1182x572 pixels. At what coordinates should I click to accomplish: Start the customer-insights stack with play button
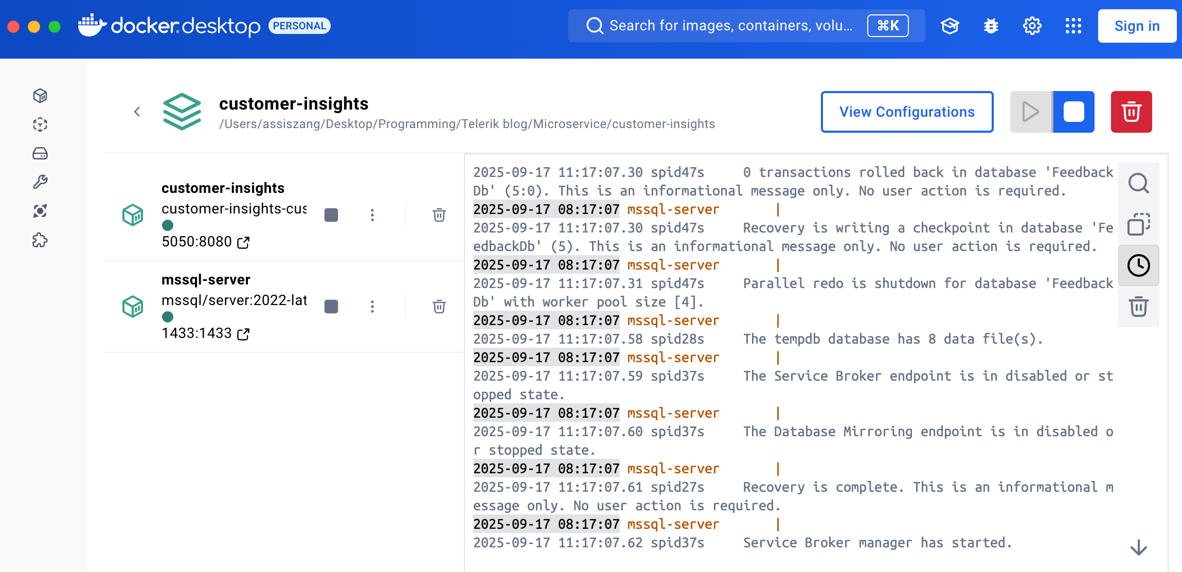coord(1031,112)
